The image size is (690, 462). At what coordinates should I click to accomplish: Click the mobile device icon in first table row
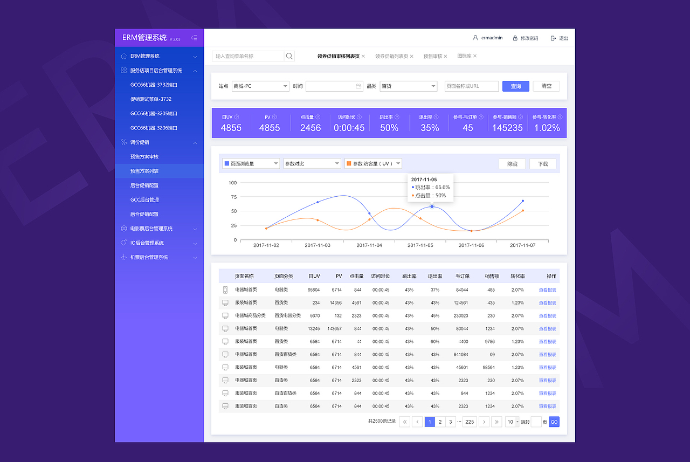pos(225,290)
